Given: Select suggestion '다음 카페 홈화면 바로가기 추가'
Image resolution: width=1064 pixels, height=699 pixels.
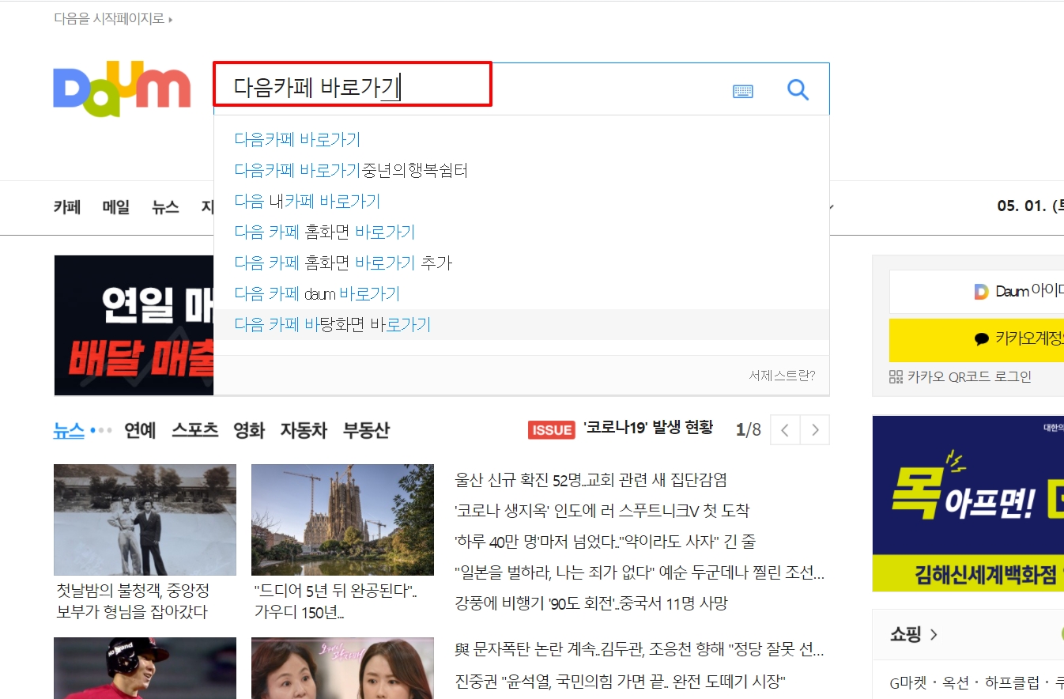Looking at the screenshot, I should pyautogui.click(x=343, y=263).
